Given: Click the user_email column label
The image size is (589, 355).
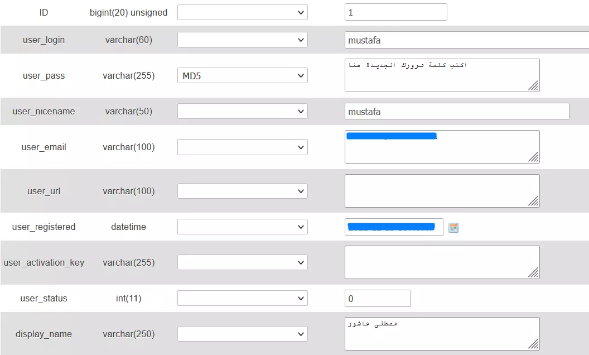Looking at the screenshot, I should [x=44, y=147].
